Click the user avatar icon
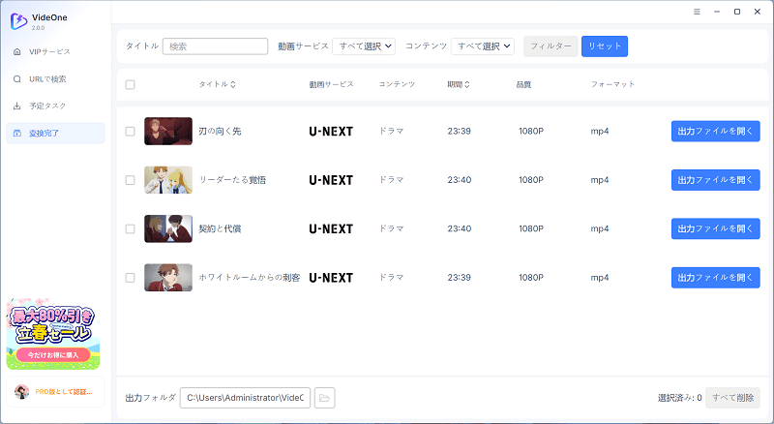 coord(21,392)
